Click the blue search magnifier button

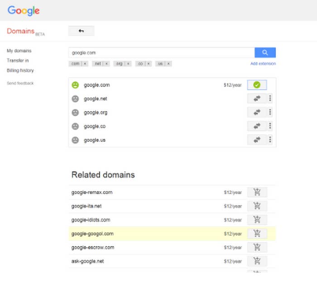click(x=265, y=53)
